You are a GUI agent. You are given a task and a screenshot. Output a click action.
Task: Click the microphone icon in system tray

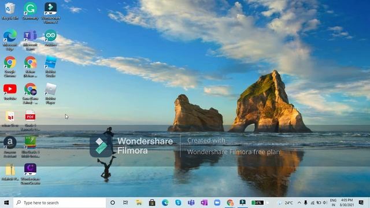pyautogui.click(x=306, y=203)
